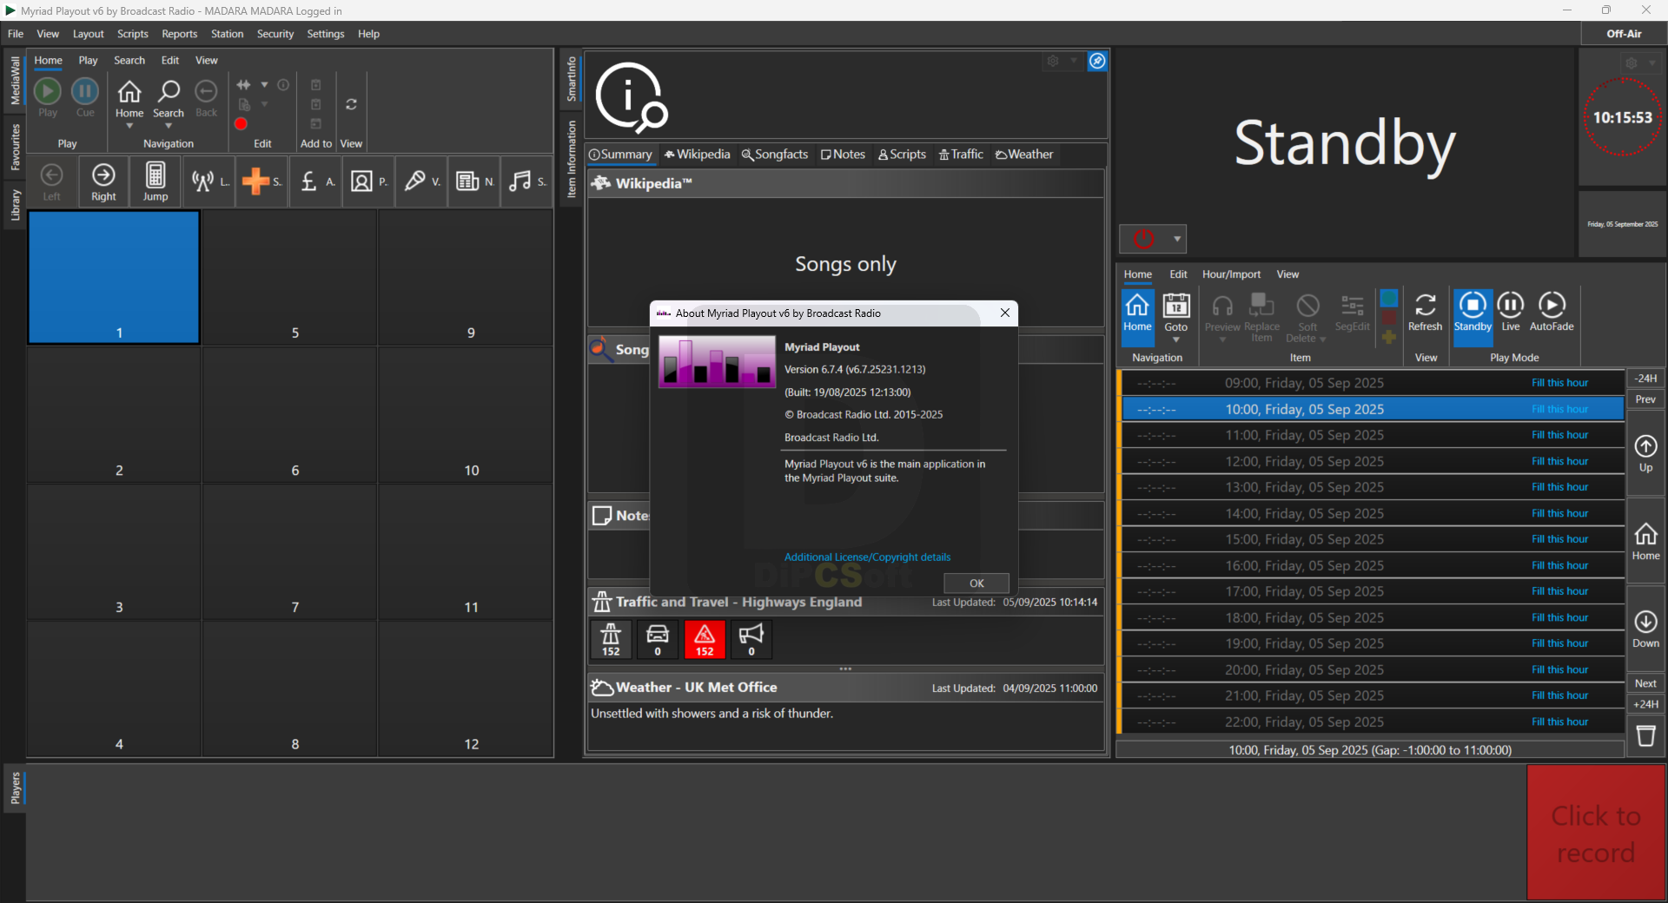Select MediaWall tile number 7
The height and width of the screenshot is (903, 1668).
pyautogui.click(x=290, y=552)
